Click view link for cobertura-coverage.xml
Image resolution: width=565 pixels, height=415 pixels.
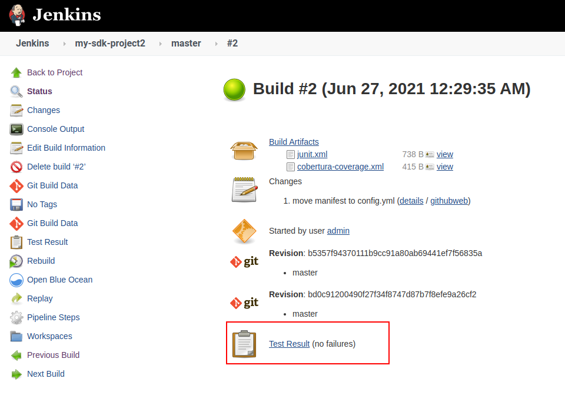click(445, 167)
